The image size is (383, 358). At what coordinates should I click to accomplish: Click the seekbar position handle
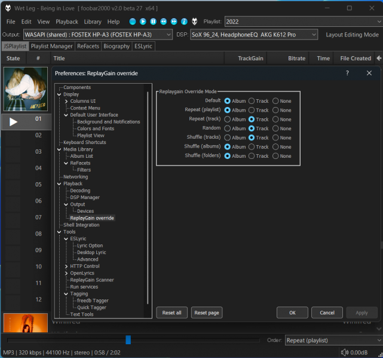(128, 340)
